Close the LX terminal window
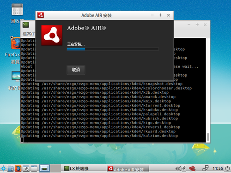The image size is (231, 173). point(205,24)
